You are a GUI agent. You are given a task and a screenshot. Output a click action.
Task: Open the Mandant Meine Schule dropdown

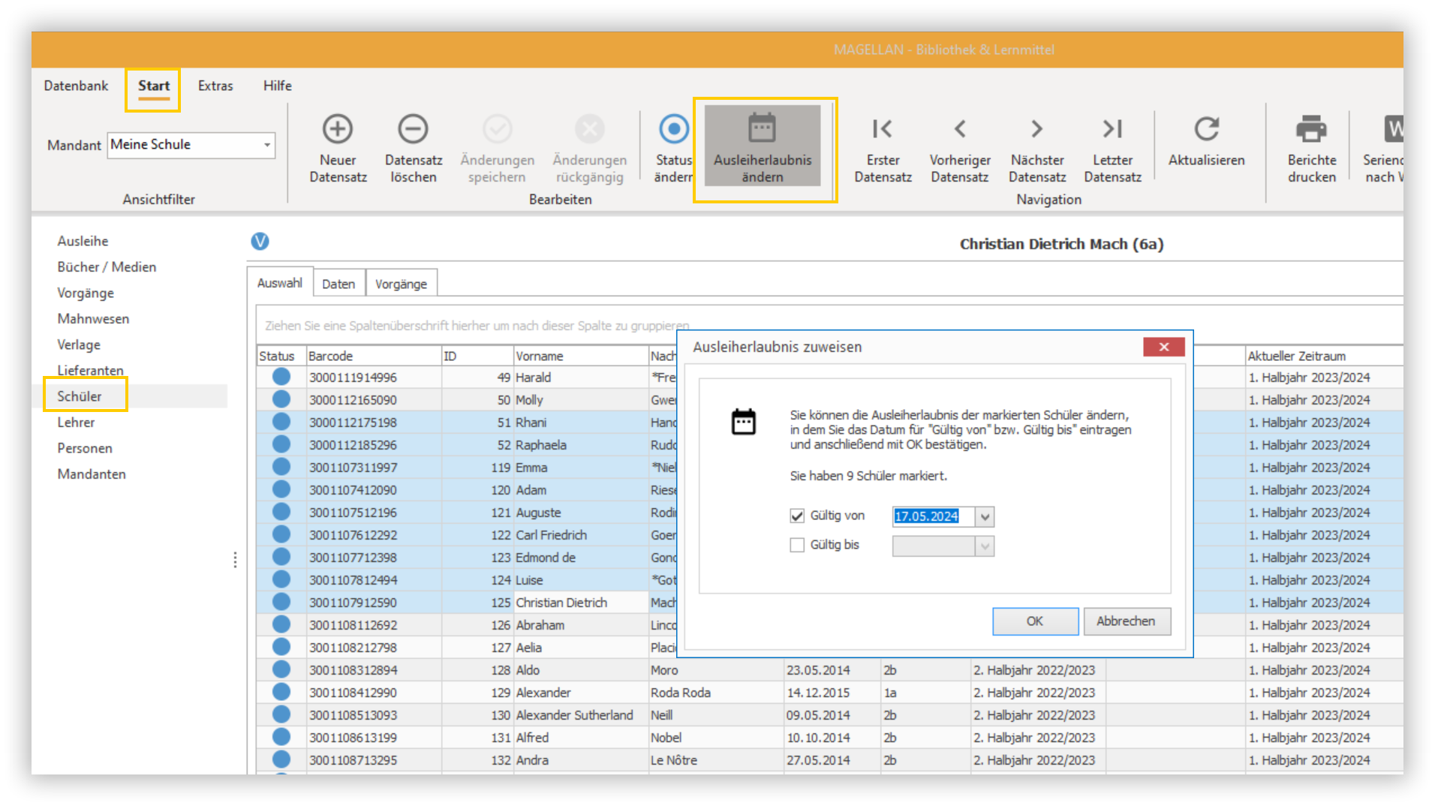tap(267, 145)
